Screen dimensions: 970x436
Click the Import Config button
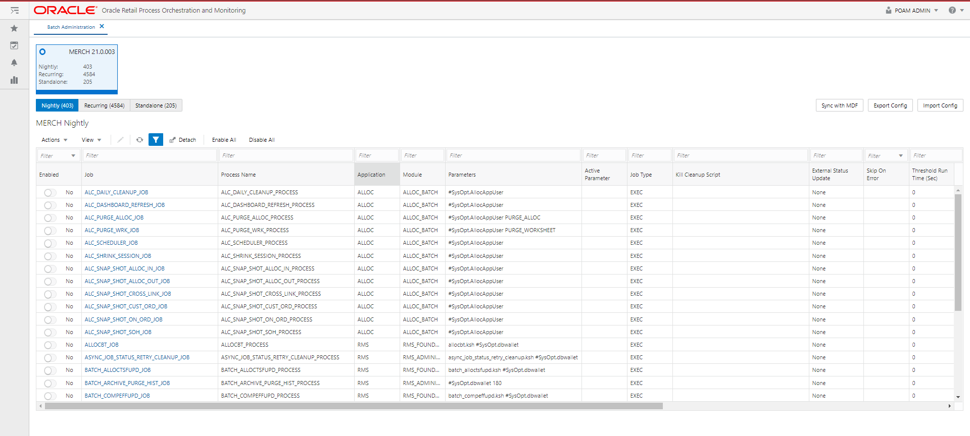coord(940,105)
